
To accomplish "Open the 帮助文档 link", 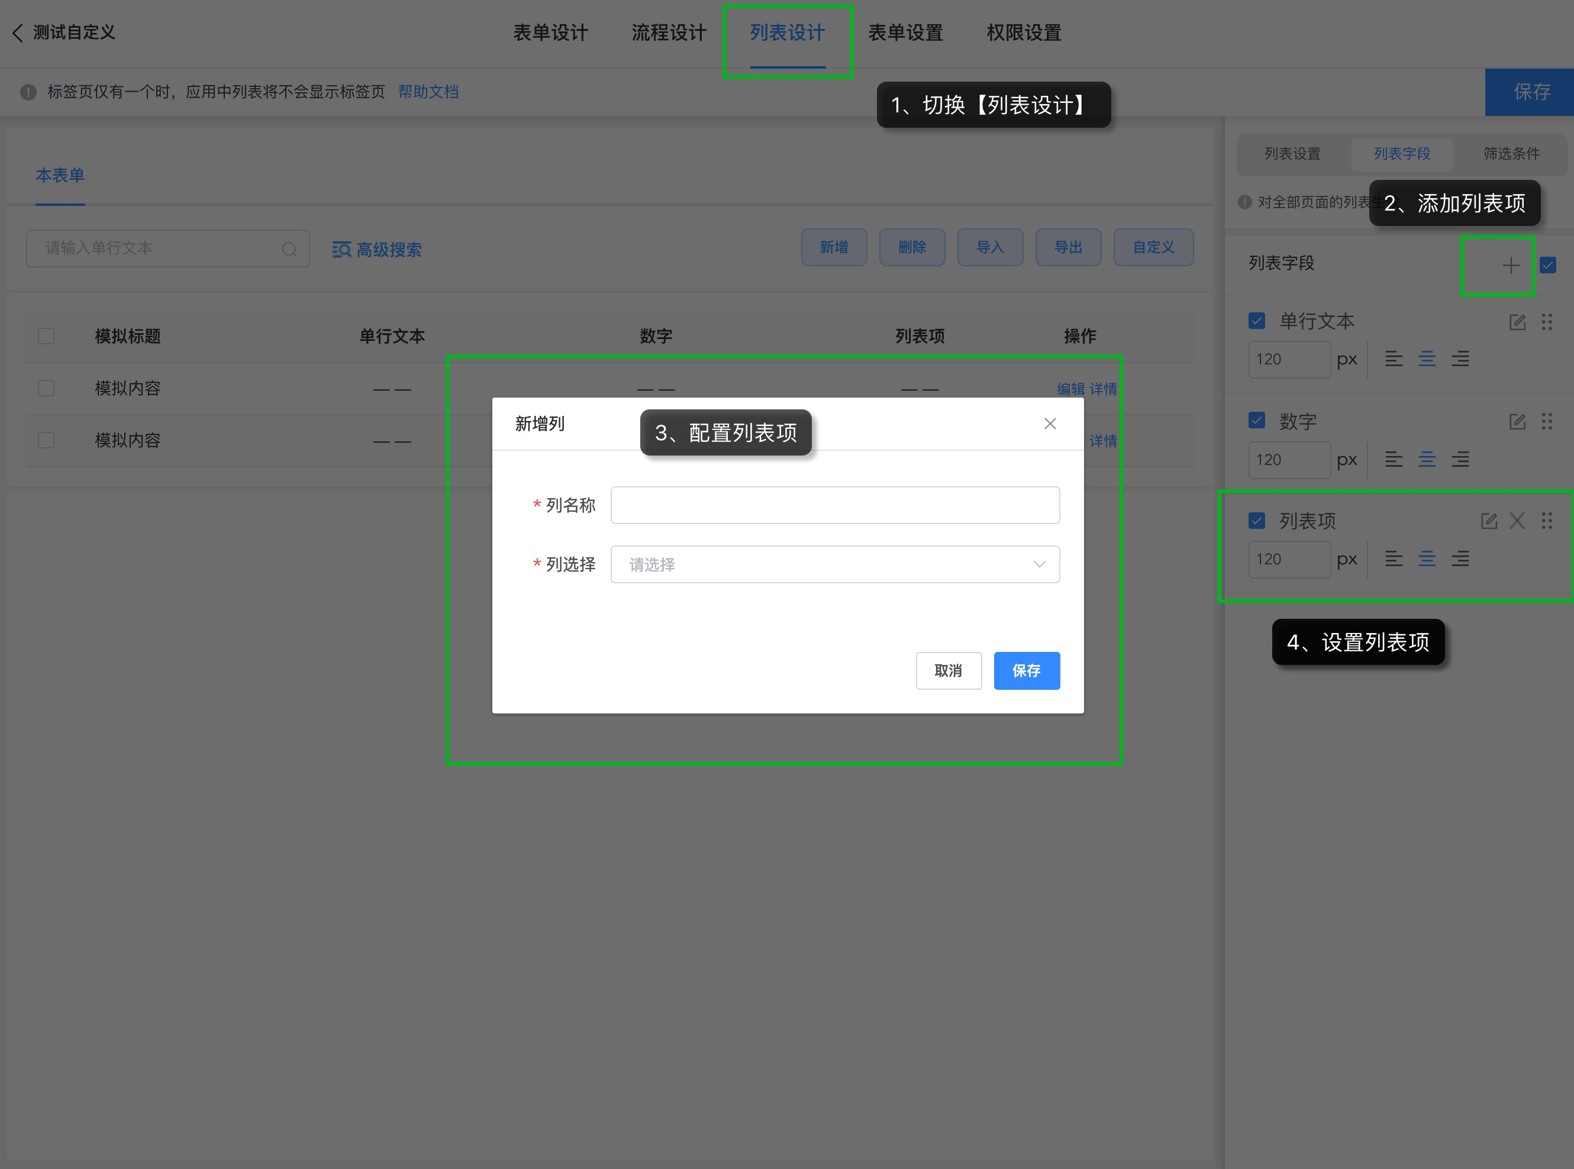I will [428, 92].
